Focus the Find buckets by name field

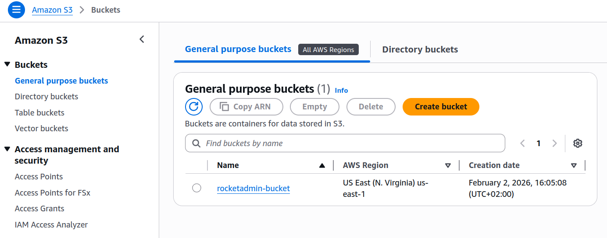click(x=351, y=143)
